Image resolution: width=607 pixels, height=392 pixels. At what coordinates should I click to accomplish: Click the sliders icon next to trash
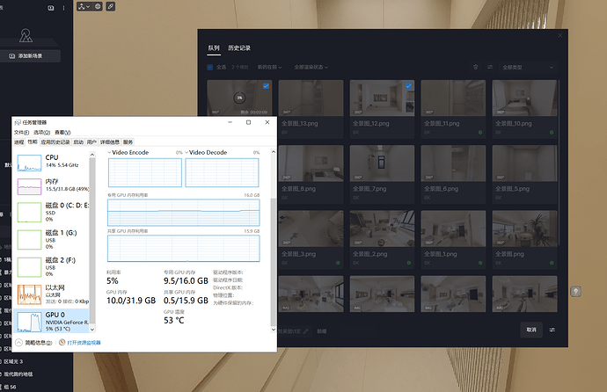tap(489, 67)
